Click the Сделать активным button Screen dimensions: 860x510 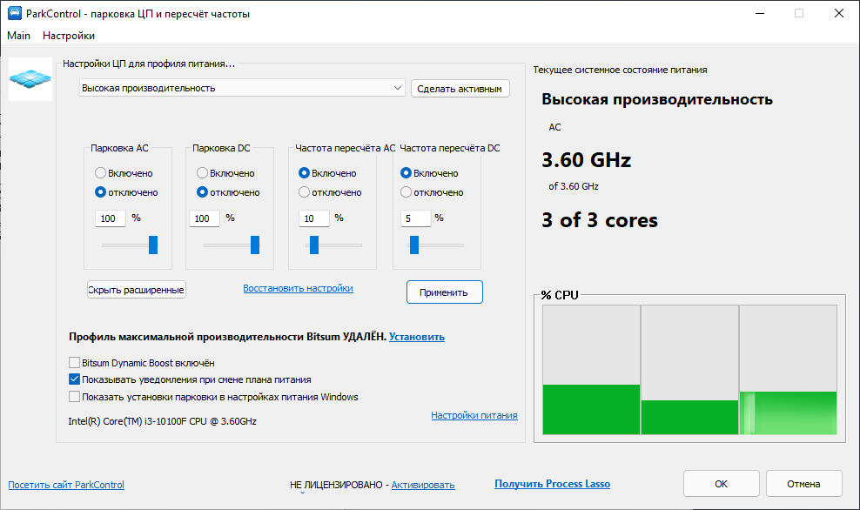pyautogui.click(x=460, y=88)
